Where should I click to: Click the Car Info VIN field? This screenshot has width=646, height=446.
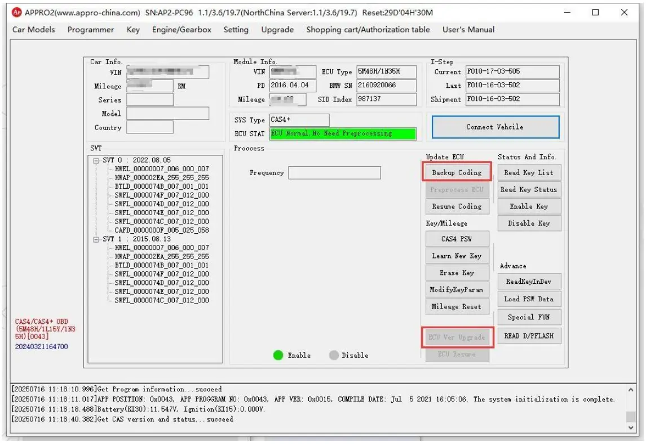[167, 72]
